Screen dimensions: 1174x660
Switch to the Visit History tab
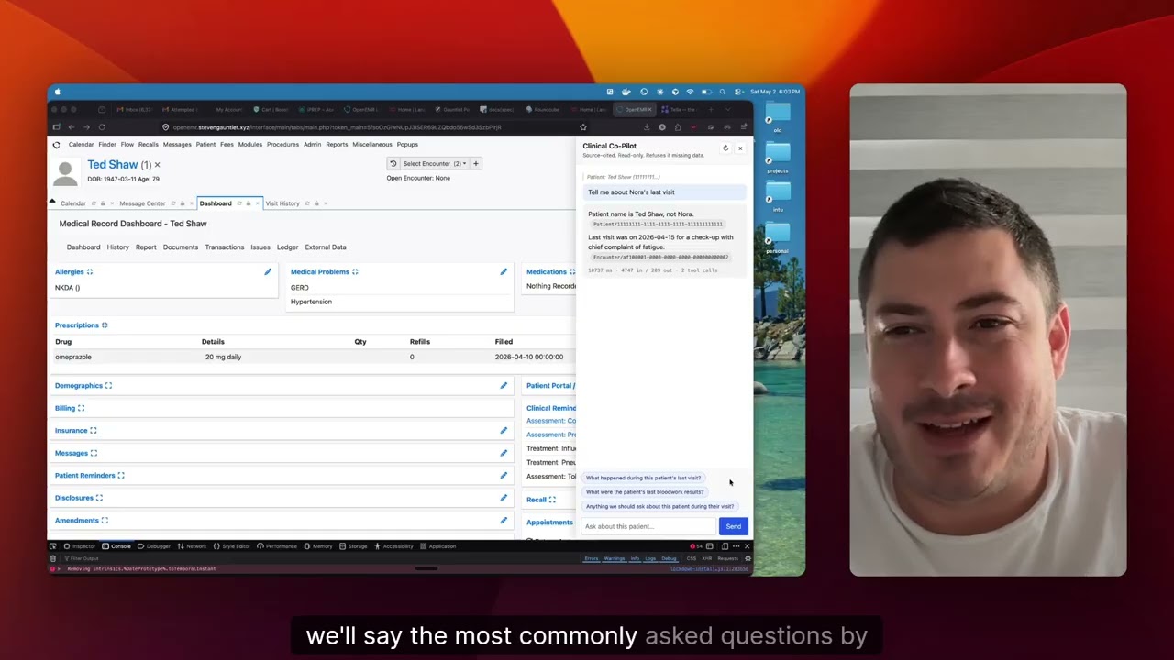pos(282,203)
